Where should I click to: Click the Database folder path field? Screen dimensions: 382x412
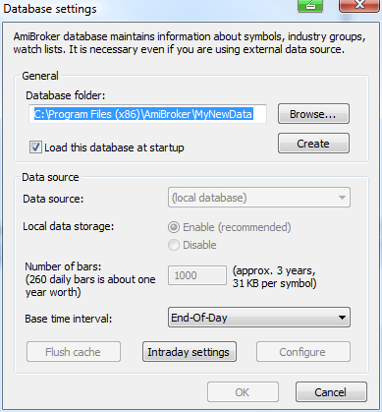147,114
